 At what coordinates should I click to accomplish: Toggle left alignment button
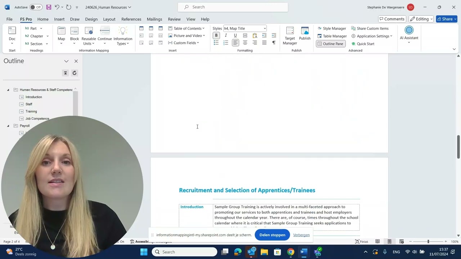pos(235,43)
